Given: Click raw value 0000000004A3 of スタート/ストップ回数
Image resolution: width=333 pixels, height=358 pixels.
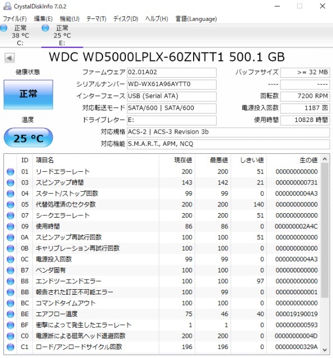Looking at the screenshot, I should point(297,194).
